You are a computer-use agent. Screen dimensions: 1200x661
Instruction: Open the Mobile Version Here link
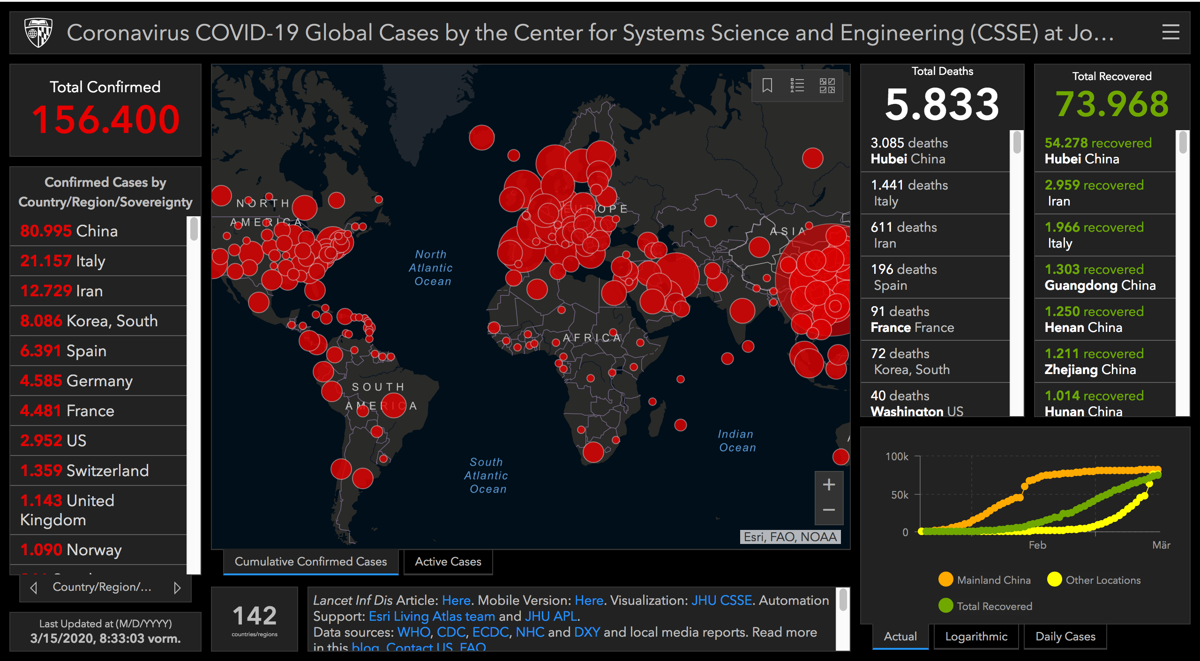(589, 600)
